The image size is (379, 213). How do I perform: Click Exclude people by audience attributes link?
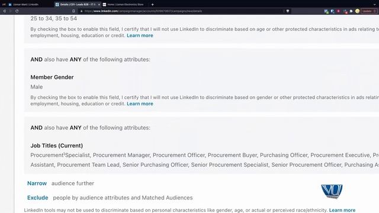pyautogui.click(x=38, y=198)
